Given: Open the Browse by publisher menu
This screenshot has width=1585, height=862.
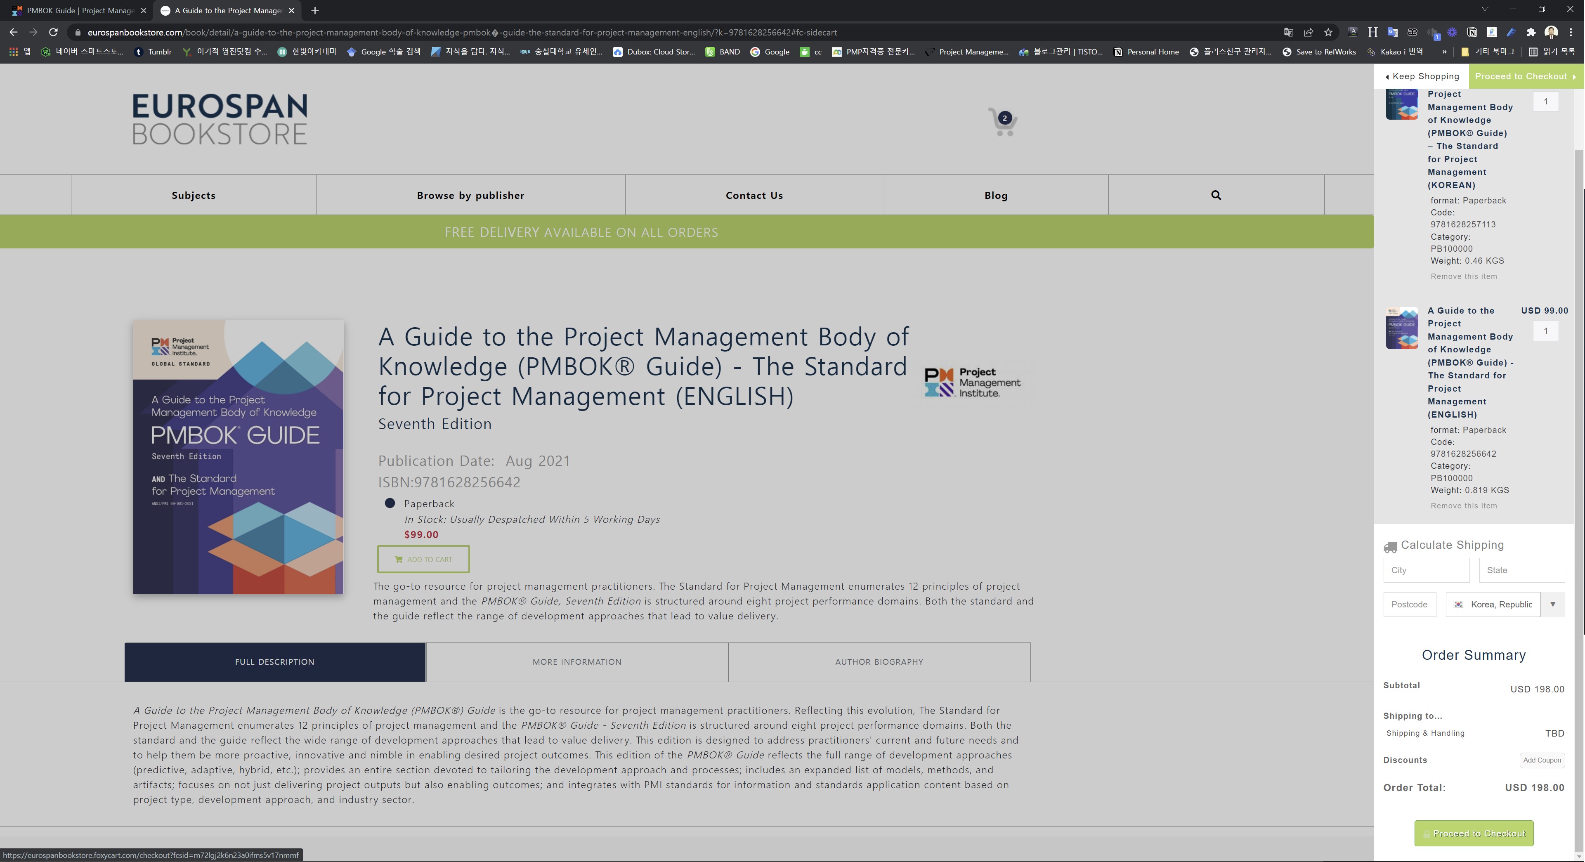Looking at the screenshot, I should pyautogui.click(x=470, y=195).
